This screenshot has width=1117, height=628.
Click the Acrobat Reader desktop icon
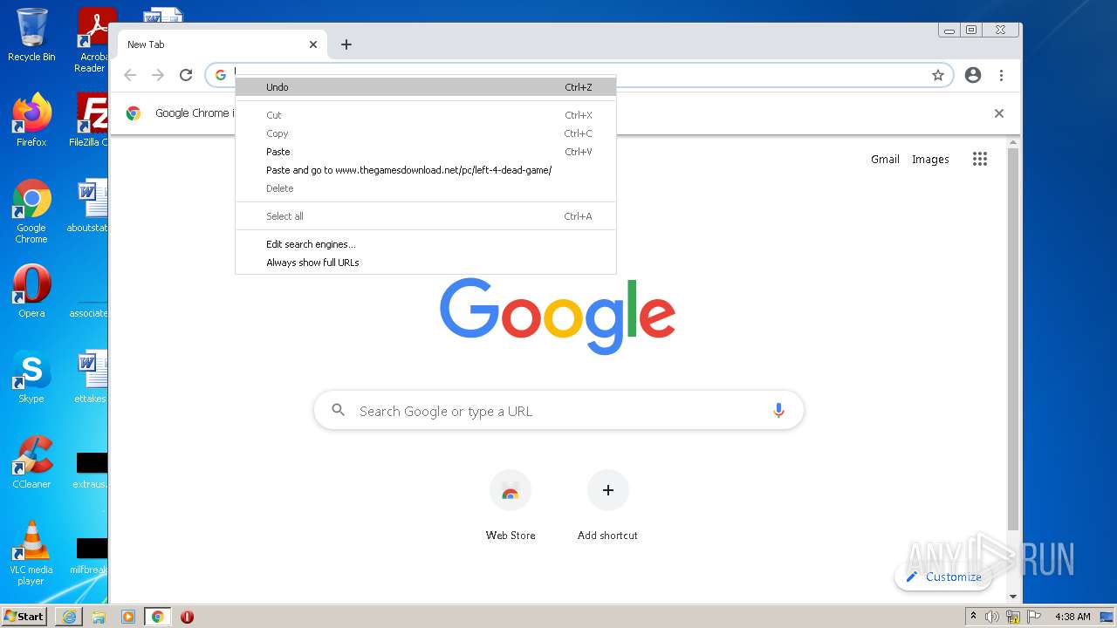[93, 40]
